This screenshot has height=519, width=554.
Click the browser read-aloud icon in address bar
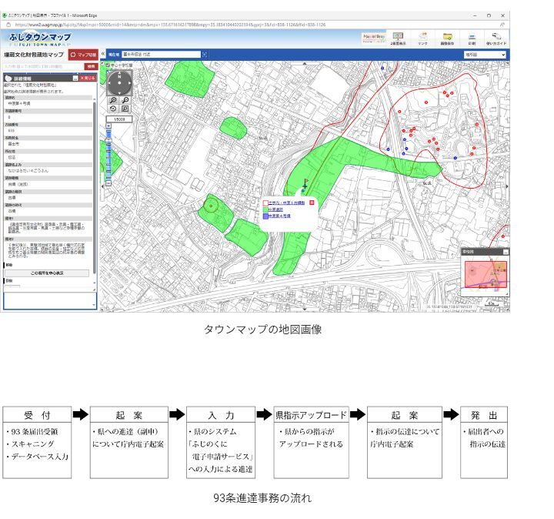pyautogui.click(x=502, y=25)
